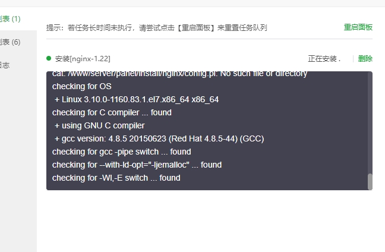Click the gcc version 4.8.5 log line
Viewport: 385px width, 252px height.
159,138
